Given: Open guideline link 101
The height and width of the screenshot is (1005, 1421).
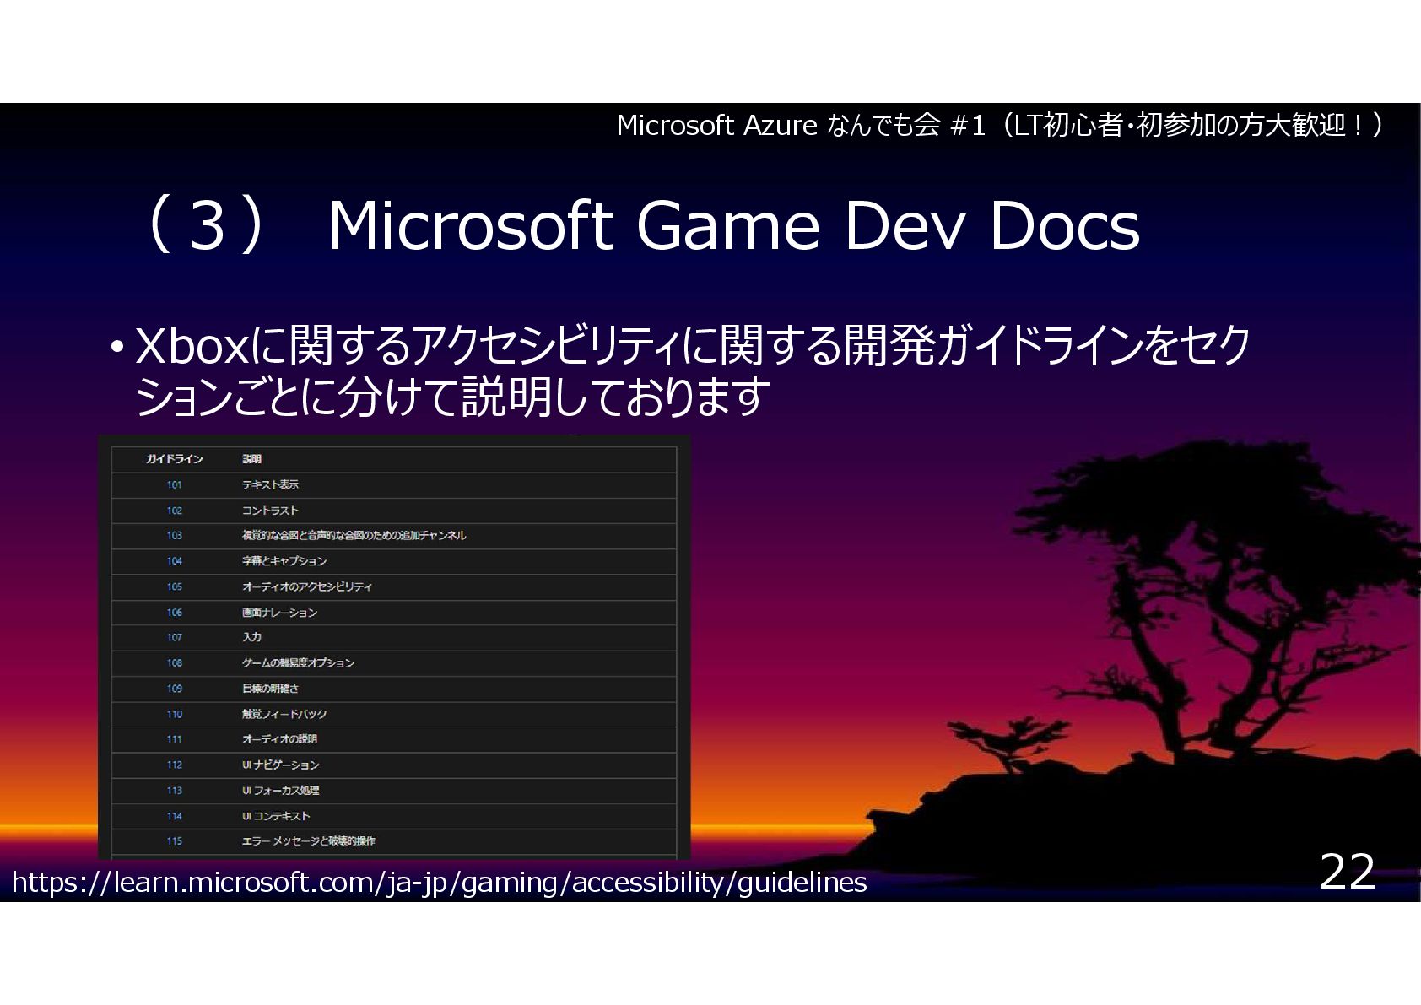Looking at the screenshot, I should [174, 485].
